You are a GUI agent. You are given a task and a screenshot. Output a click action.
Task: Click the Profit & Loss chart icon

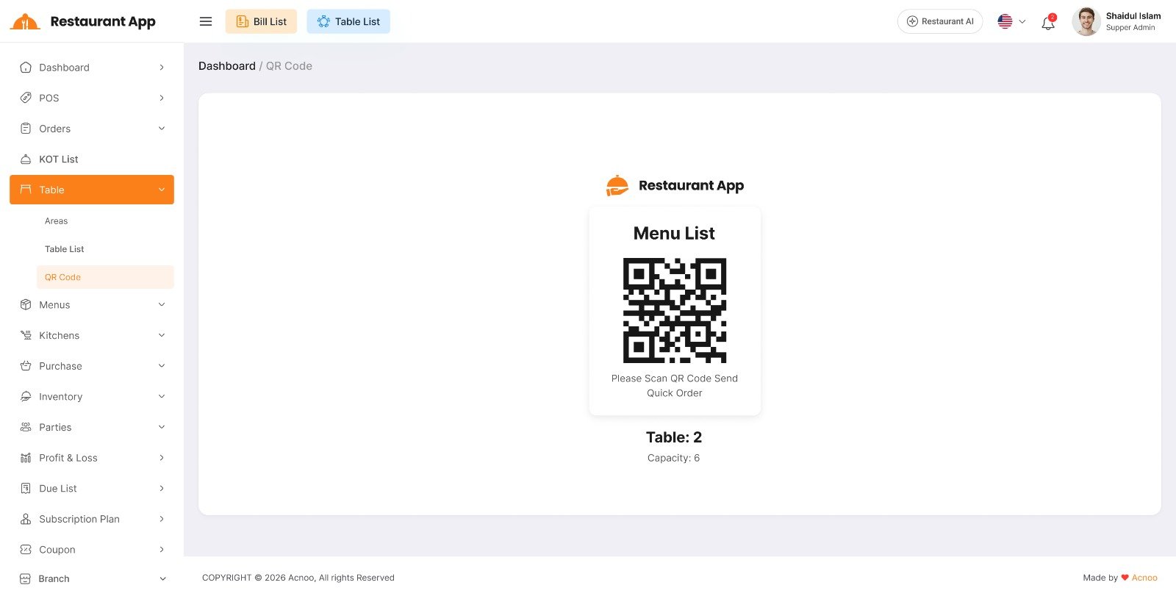pyautogui.click(x=26, y=458)
